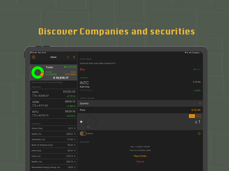The image size is (229, 171).
Task: Tap the Wi-Fi indicator in status bar
Action: (185, 53)
